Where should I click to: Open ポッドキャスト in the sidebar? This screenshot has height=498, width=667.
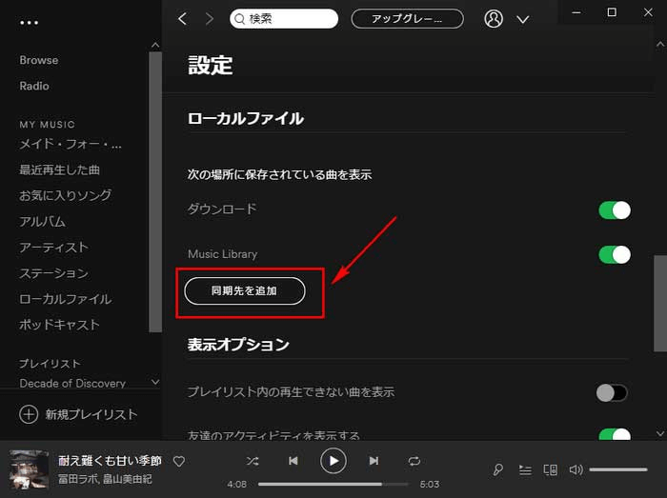coord(59,325)
